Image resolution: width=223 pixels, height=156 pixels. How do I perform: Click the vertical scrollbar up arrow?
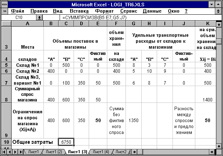(x=219, y=24)
